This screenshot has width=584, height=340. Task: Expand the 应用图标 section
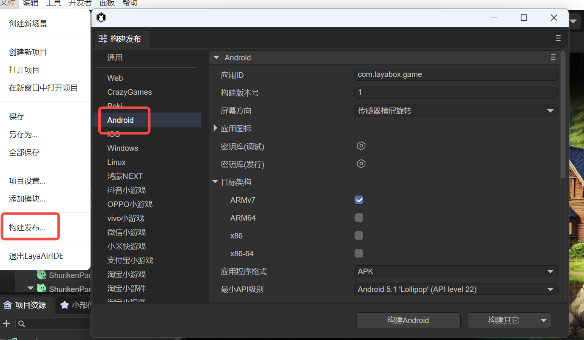215,128
